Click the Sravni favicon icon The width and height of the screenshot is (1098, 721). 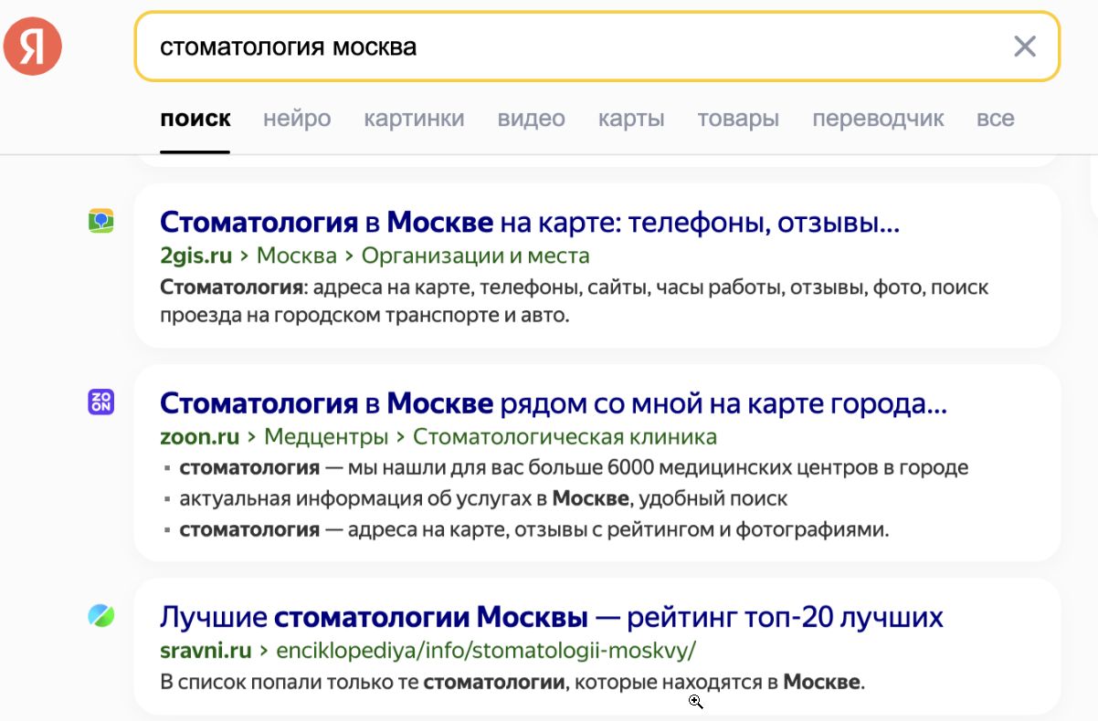coord(100,616)
